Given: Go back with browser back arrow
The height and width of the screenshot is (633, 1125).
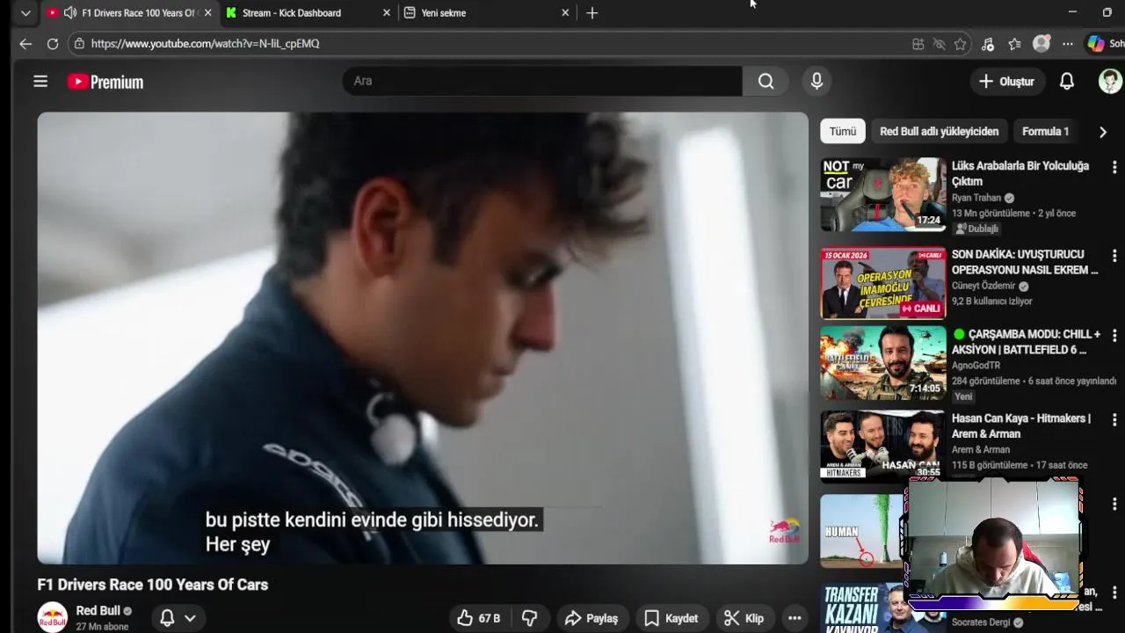Looking at the screenshot, I should pos(25,43).
